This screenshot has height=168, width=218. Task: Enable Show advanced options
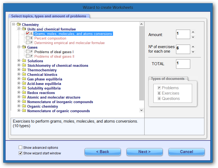pyautogui.click(x=20, y=147)
